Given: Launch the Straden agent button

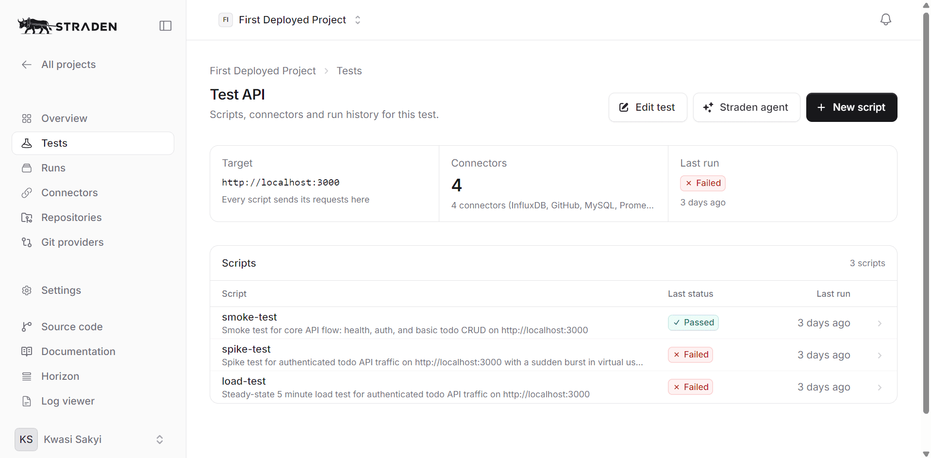Looking at the screenshot, I should pyautogui.click(x=746, y=107).
